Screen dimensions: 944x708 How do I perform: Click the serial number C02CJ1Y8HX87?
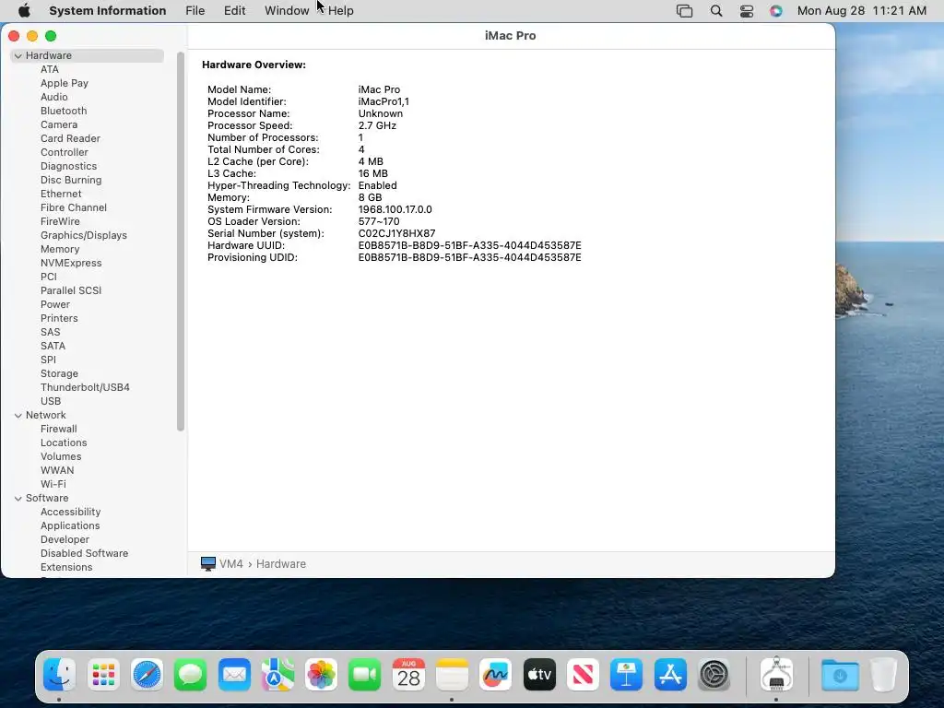click(396, 233)
